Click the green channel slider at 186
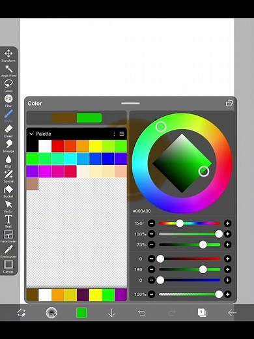Image resolution: width=254 pixels, height=339 pixels. (x=190, y=269)
